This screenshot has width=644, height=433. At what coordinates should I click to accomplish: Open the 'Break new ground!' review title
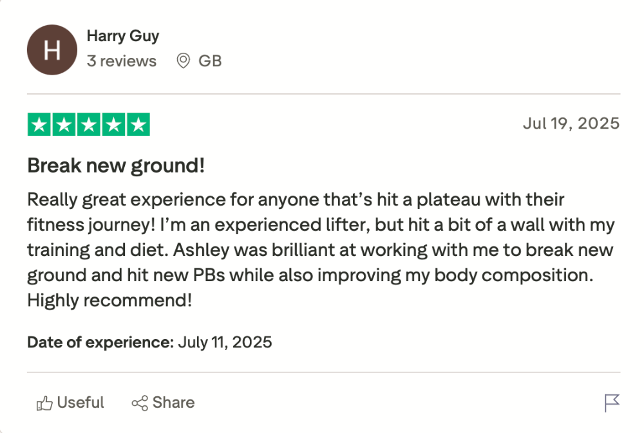coord(116,166)
